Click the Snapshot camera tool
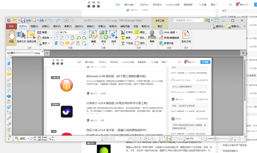Image resolution: width=257 pixels, height=153 pixels. (x=42, y=32)
